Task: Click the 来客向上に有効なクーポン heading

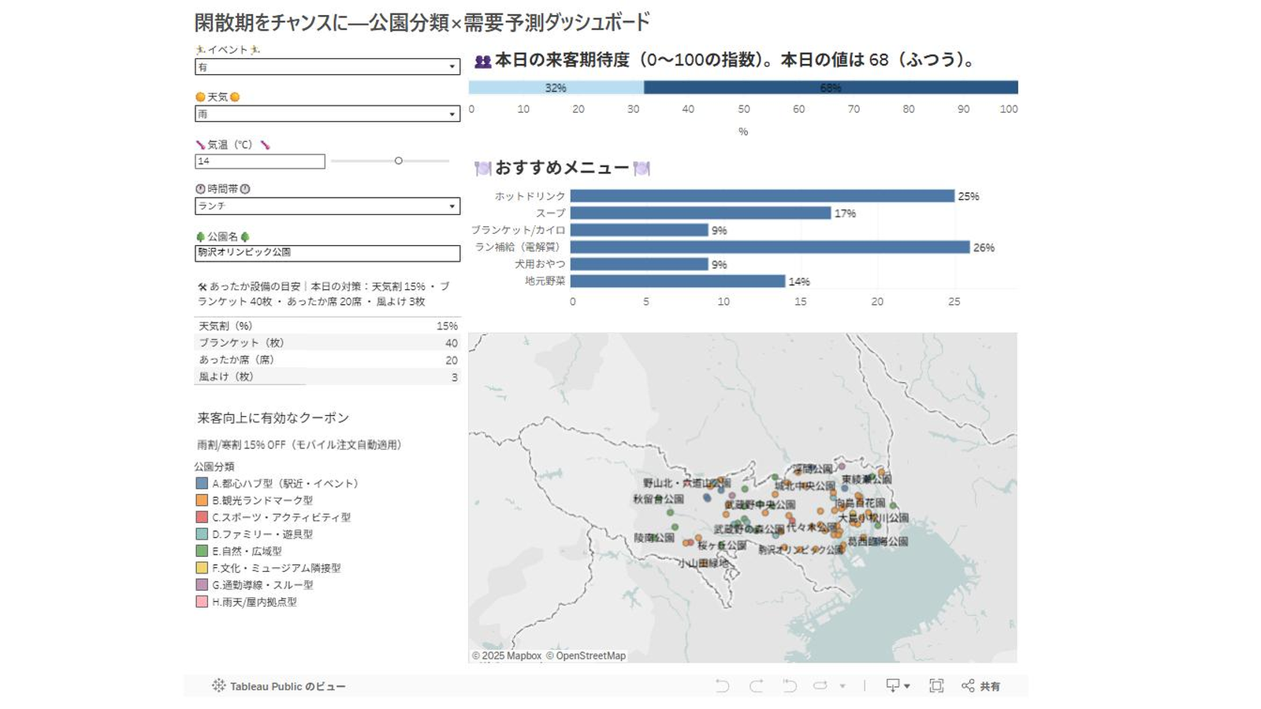Action: click(x=273, y=418)
